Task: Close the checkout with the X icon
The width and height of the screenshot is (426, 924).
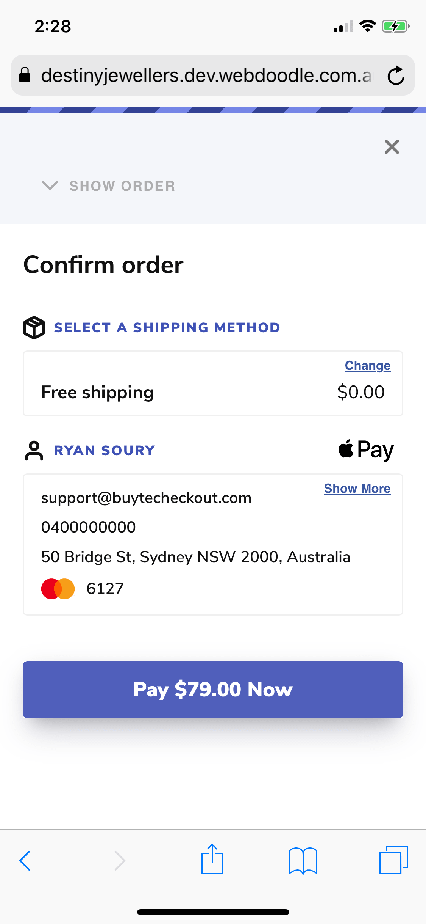Action: click(x=392, y=147)
